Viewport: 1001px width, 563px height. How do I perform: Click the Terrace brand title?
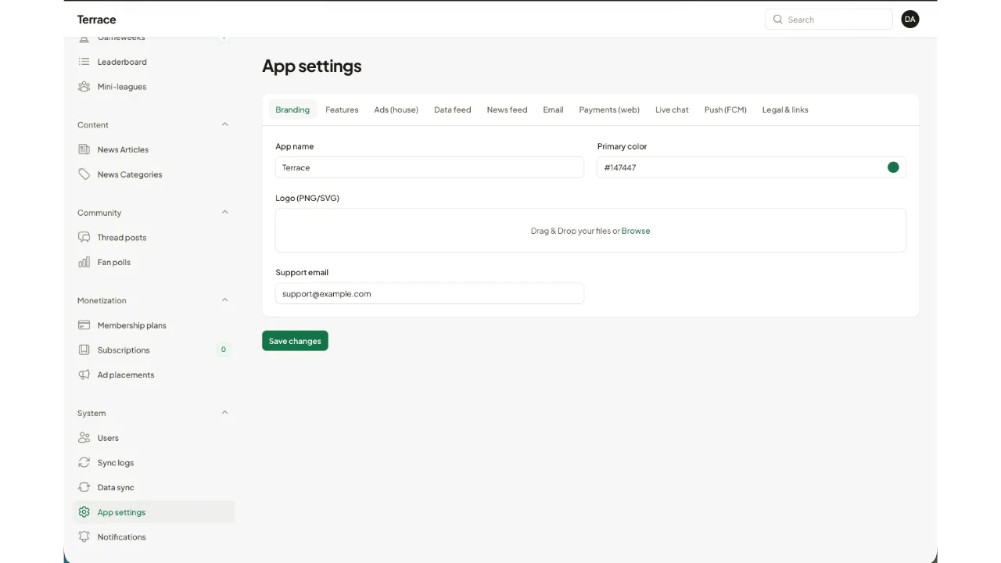point(97,20)
